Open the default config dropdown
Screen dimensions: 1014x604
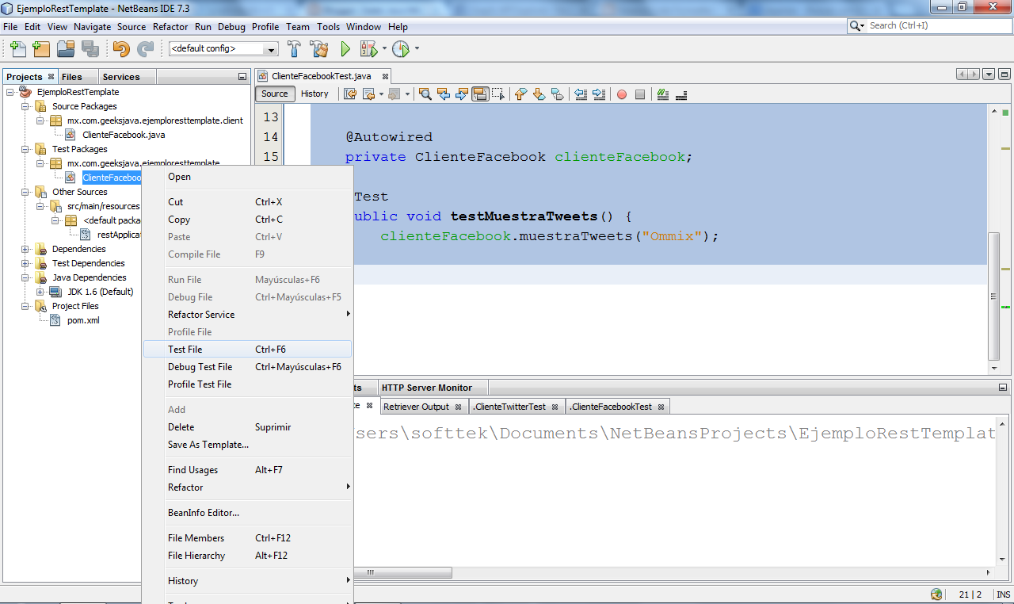[271, 48]
